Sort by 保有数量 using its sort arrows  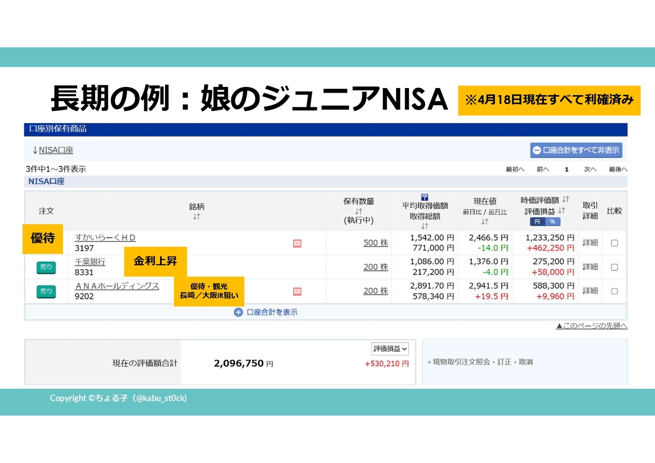[x=358, y=211]
